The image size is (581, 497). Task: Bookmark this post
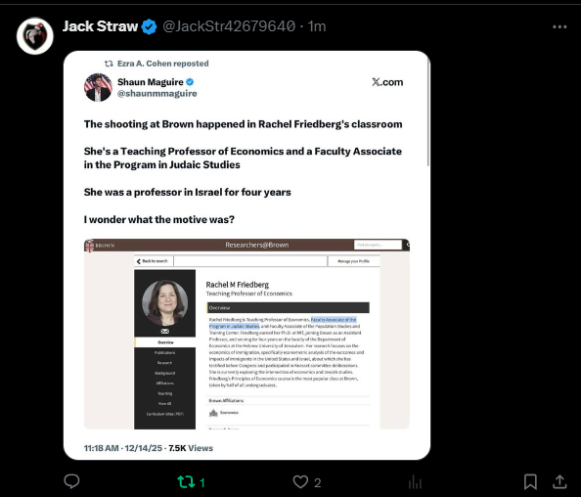point(530,481)
